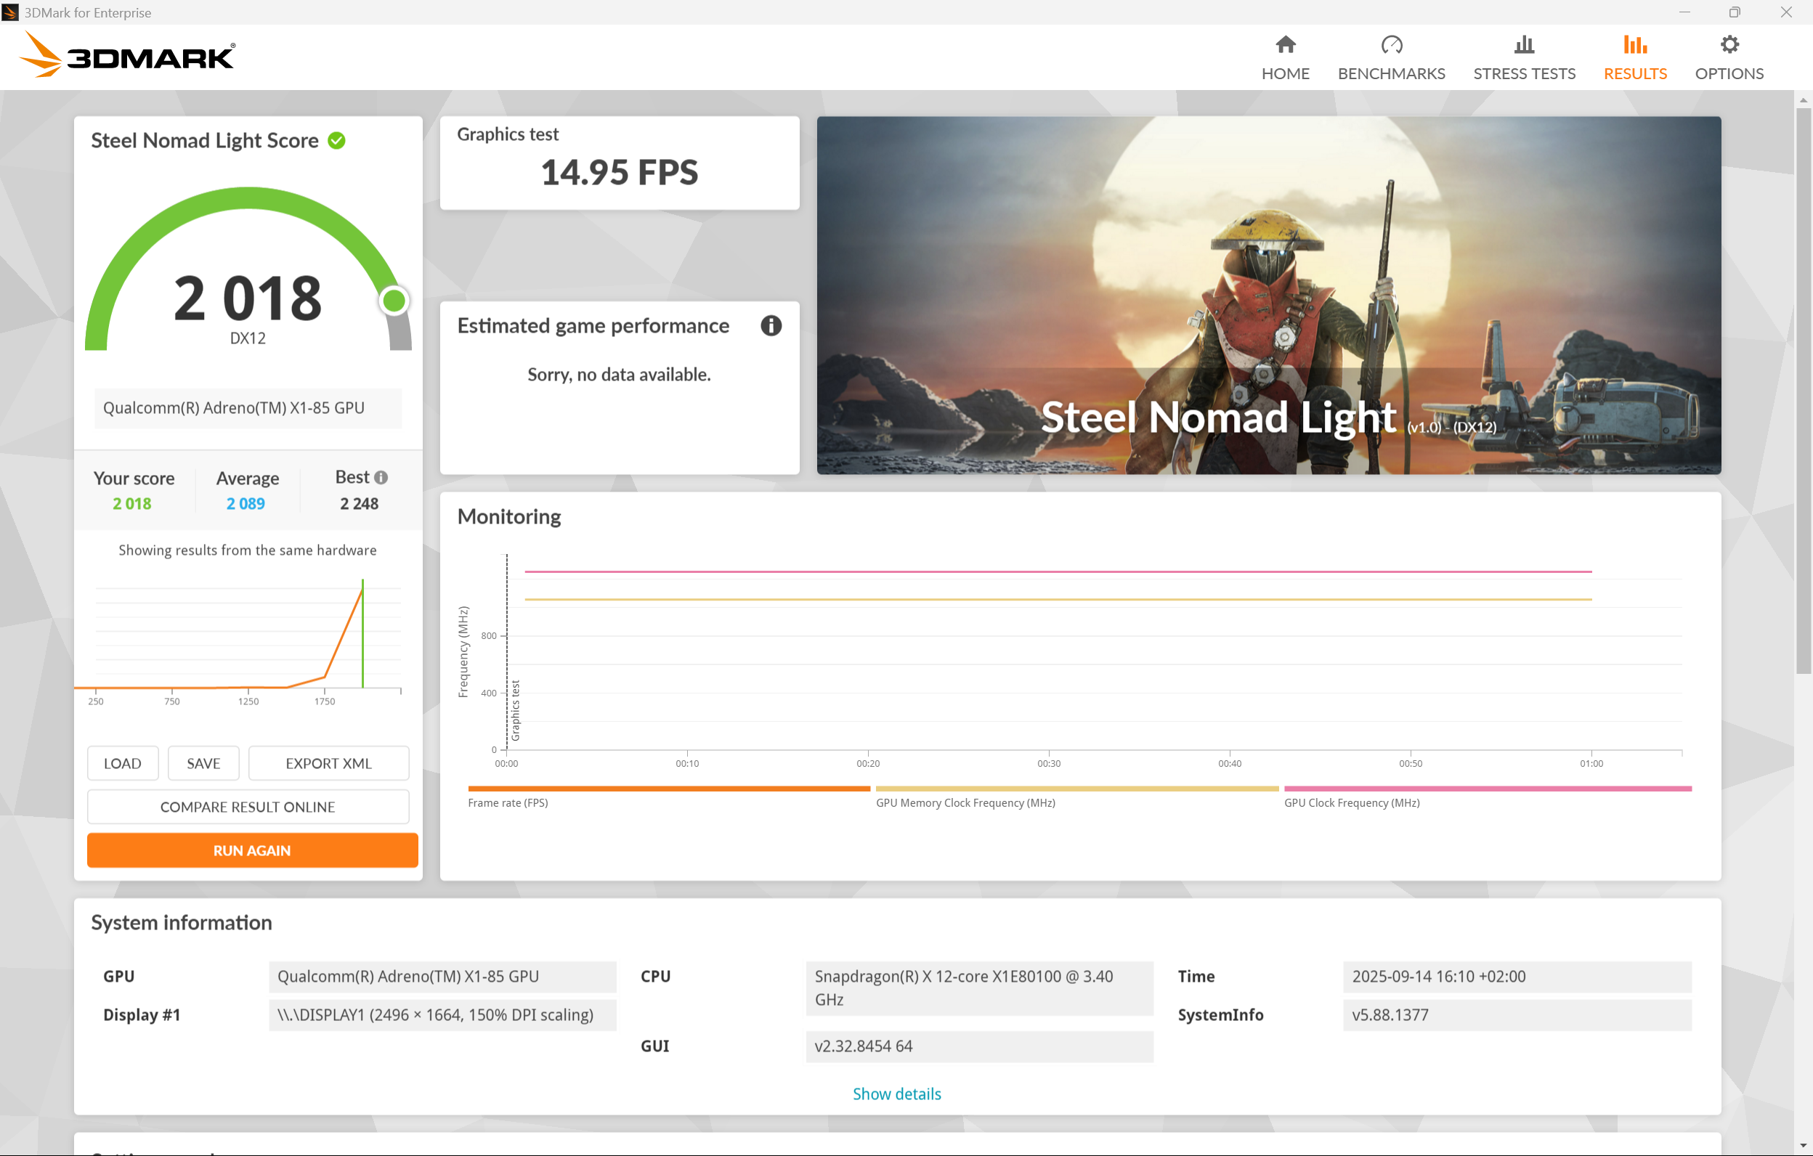
Task: Click the SAVE button
Action: (203, 763)
